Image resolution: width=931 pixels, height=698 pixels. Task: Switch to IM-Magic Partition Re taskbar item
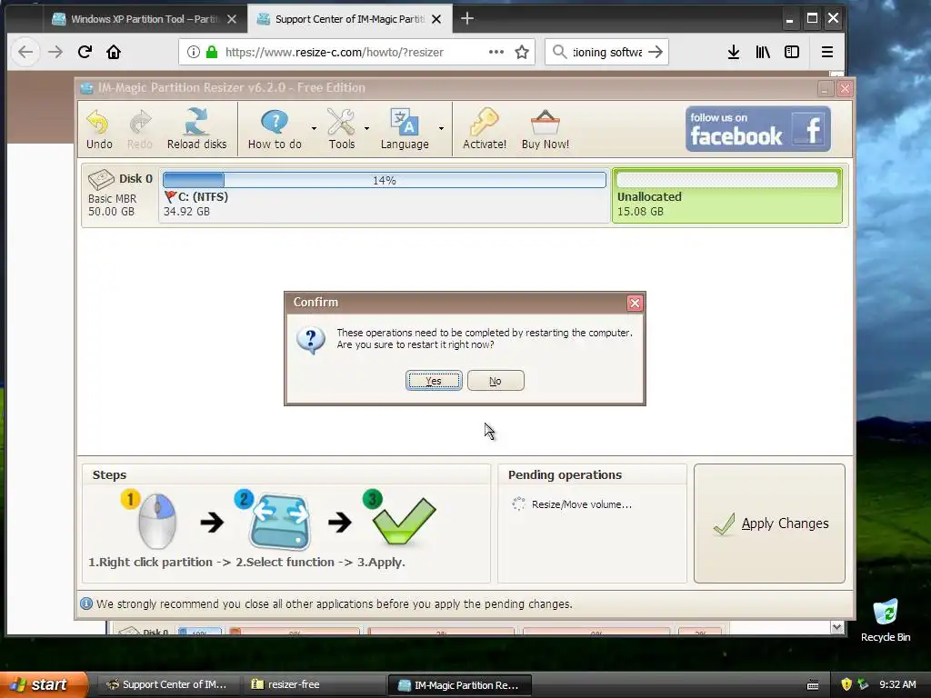(459, 685)
